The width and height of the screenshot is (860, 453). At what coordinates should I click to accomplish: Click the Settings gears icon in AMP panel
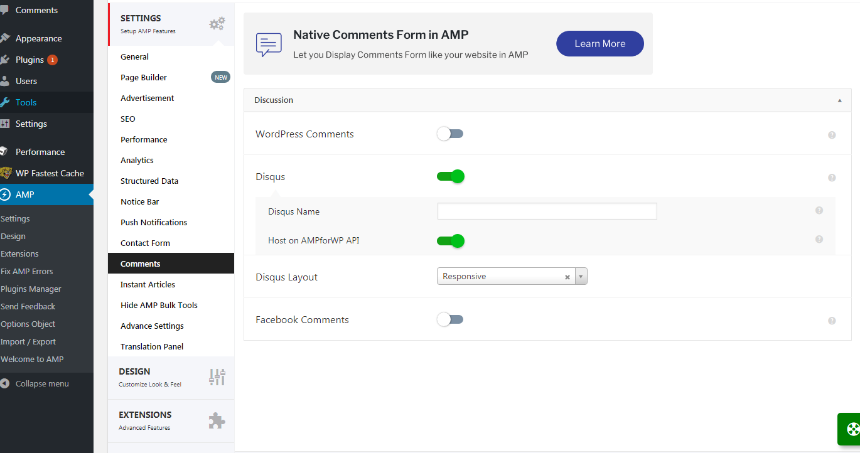click(217, 24)
